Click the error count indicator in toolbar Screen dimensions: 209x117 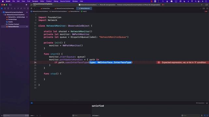(163, 5)
